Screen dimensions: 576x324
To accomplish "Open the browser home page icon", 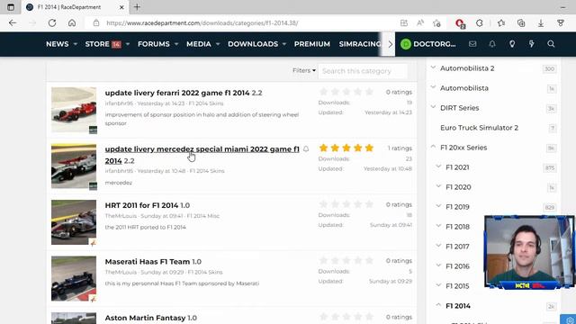I will [72, 22].
